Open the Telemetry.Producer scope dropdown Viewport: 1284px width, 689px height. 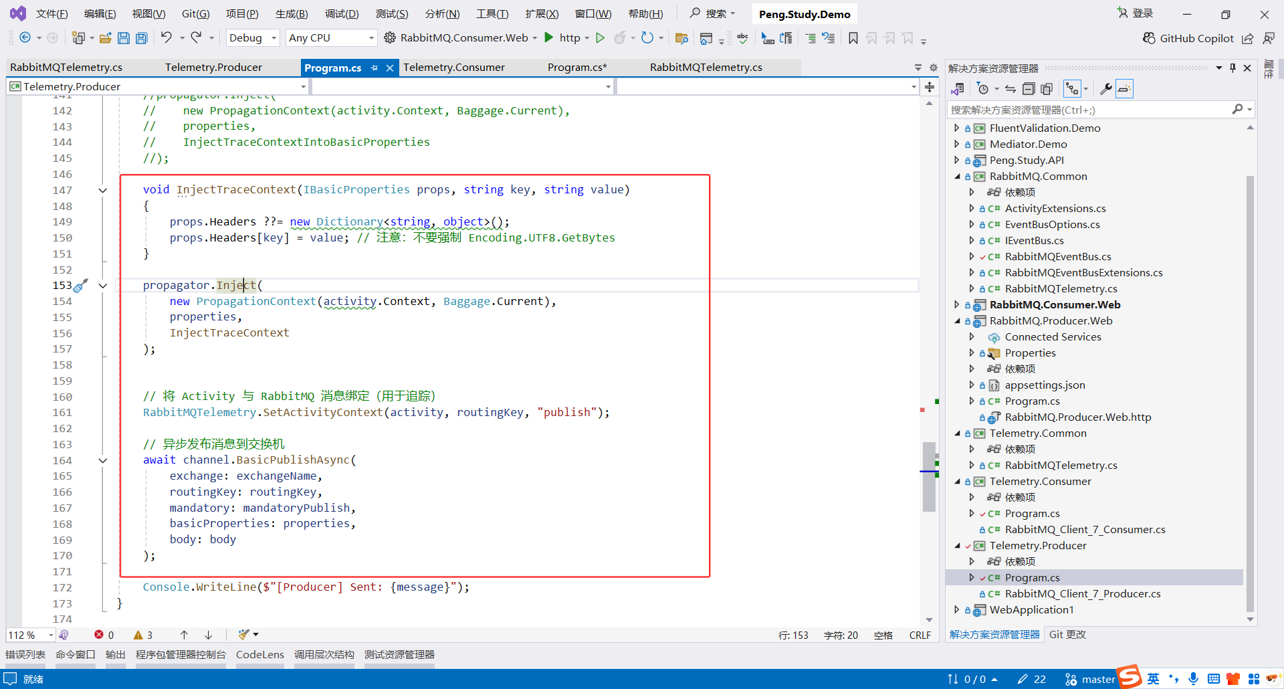coord(158,86)
